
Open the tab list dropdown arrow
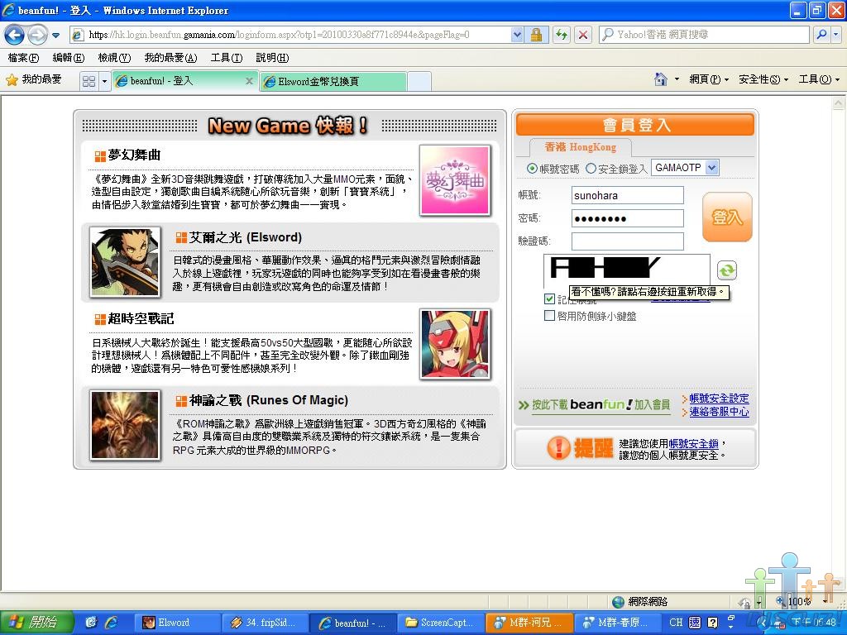pos(104,81)
